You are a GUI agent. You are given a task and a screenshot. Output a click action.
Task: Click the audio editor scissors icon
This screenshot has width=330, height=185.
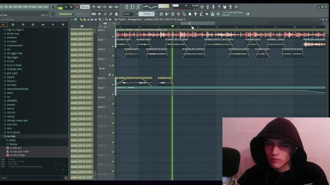(208, 7)
